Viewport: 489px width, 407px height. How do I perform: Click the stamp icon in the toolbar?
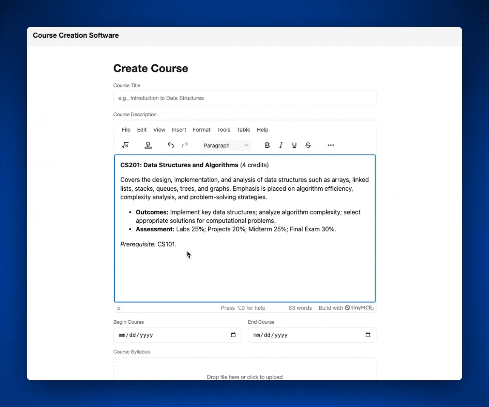click(148, 145)
